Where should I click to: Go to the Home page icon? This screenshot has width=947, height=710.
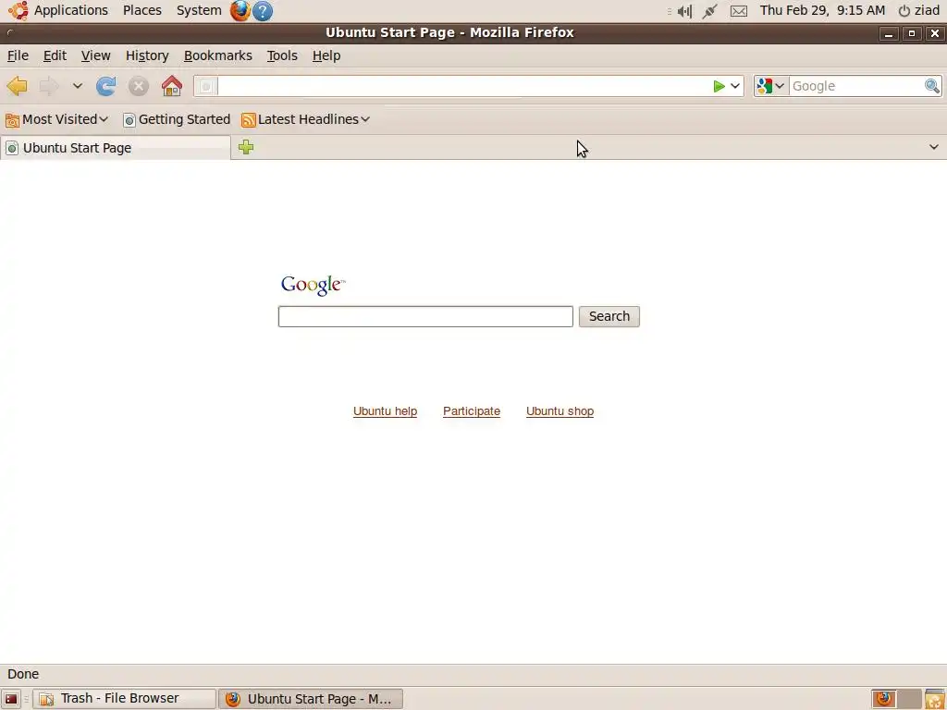click(x=171, y=86)
